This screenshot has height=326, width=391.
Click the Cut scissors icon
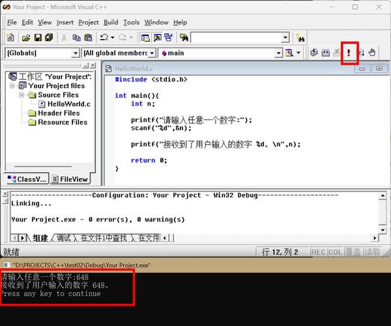coord(64,38)
